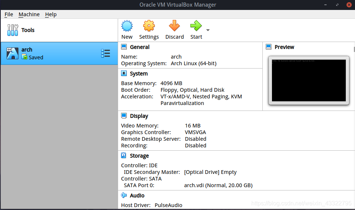Image resolution: width=355 pixels, height=210 pixels.
Task: Open the Display settings header link
Action: click(139, 116)
